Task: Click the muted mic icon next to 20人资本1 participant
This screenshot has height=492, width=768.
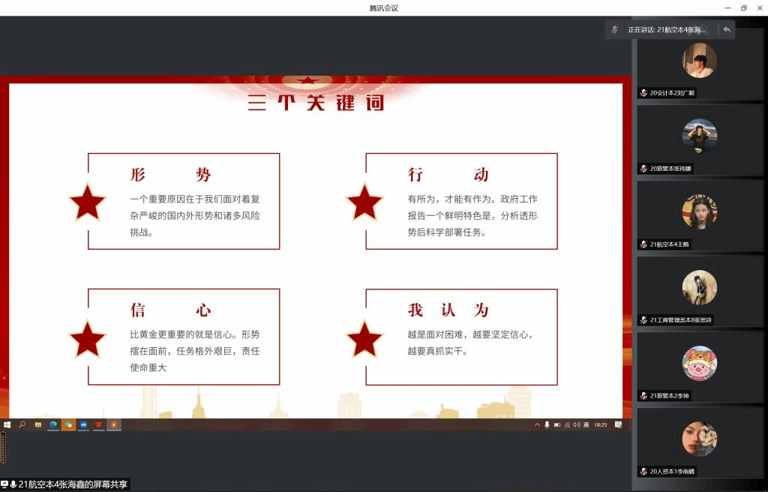Action: pyautogui.click(x=643, y=472)
